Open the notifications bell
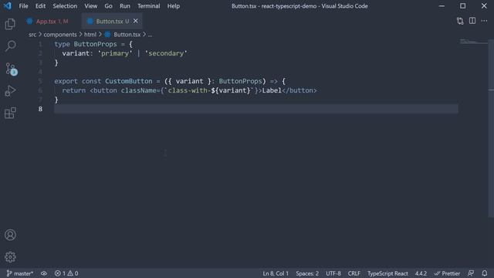The height and width of the screenshot is (278, 494). 485,273
